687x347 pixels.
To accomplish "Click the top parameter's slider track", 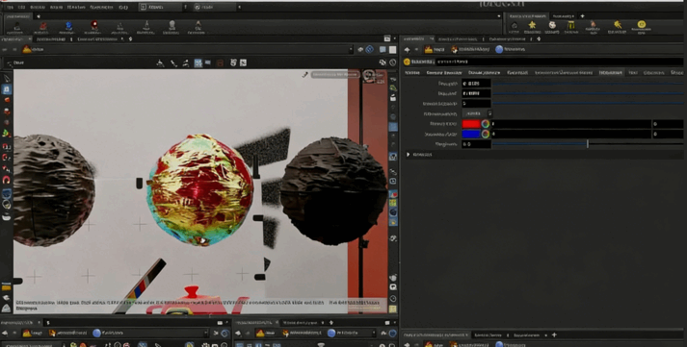I will pyautogui.click(x=587, y=83).
